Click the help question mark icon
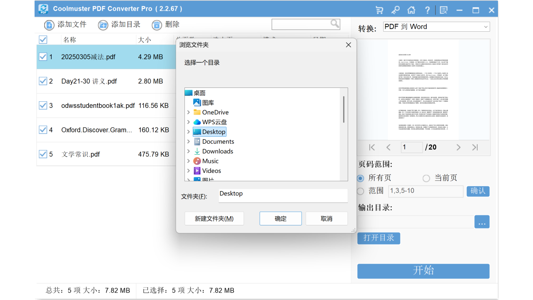The image size is (533, 300). tap(427, 10)
